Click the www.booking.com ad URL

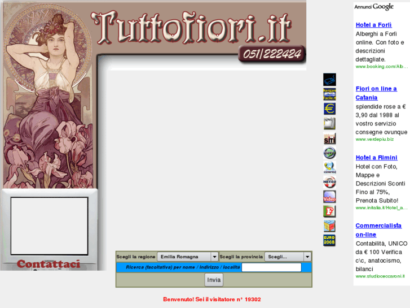coord(381,67)
